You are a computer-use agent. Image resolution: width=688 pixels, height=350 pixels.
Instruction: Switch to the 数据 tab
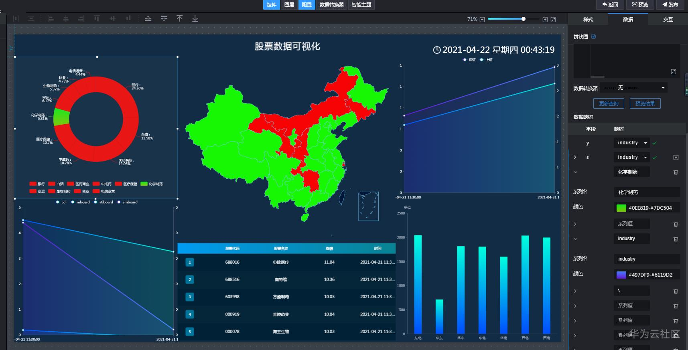628,20
